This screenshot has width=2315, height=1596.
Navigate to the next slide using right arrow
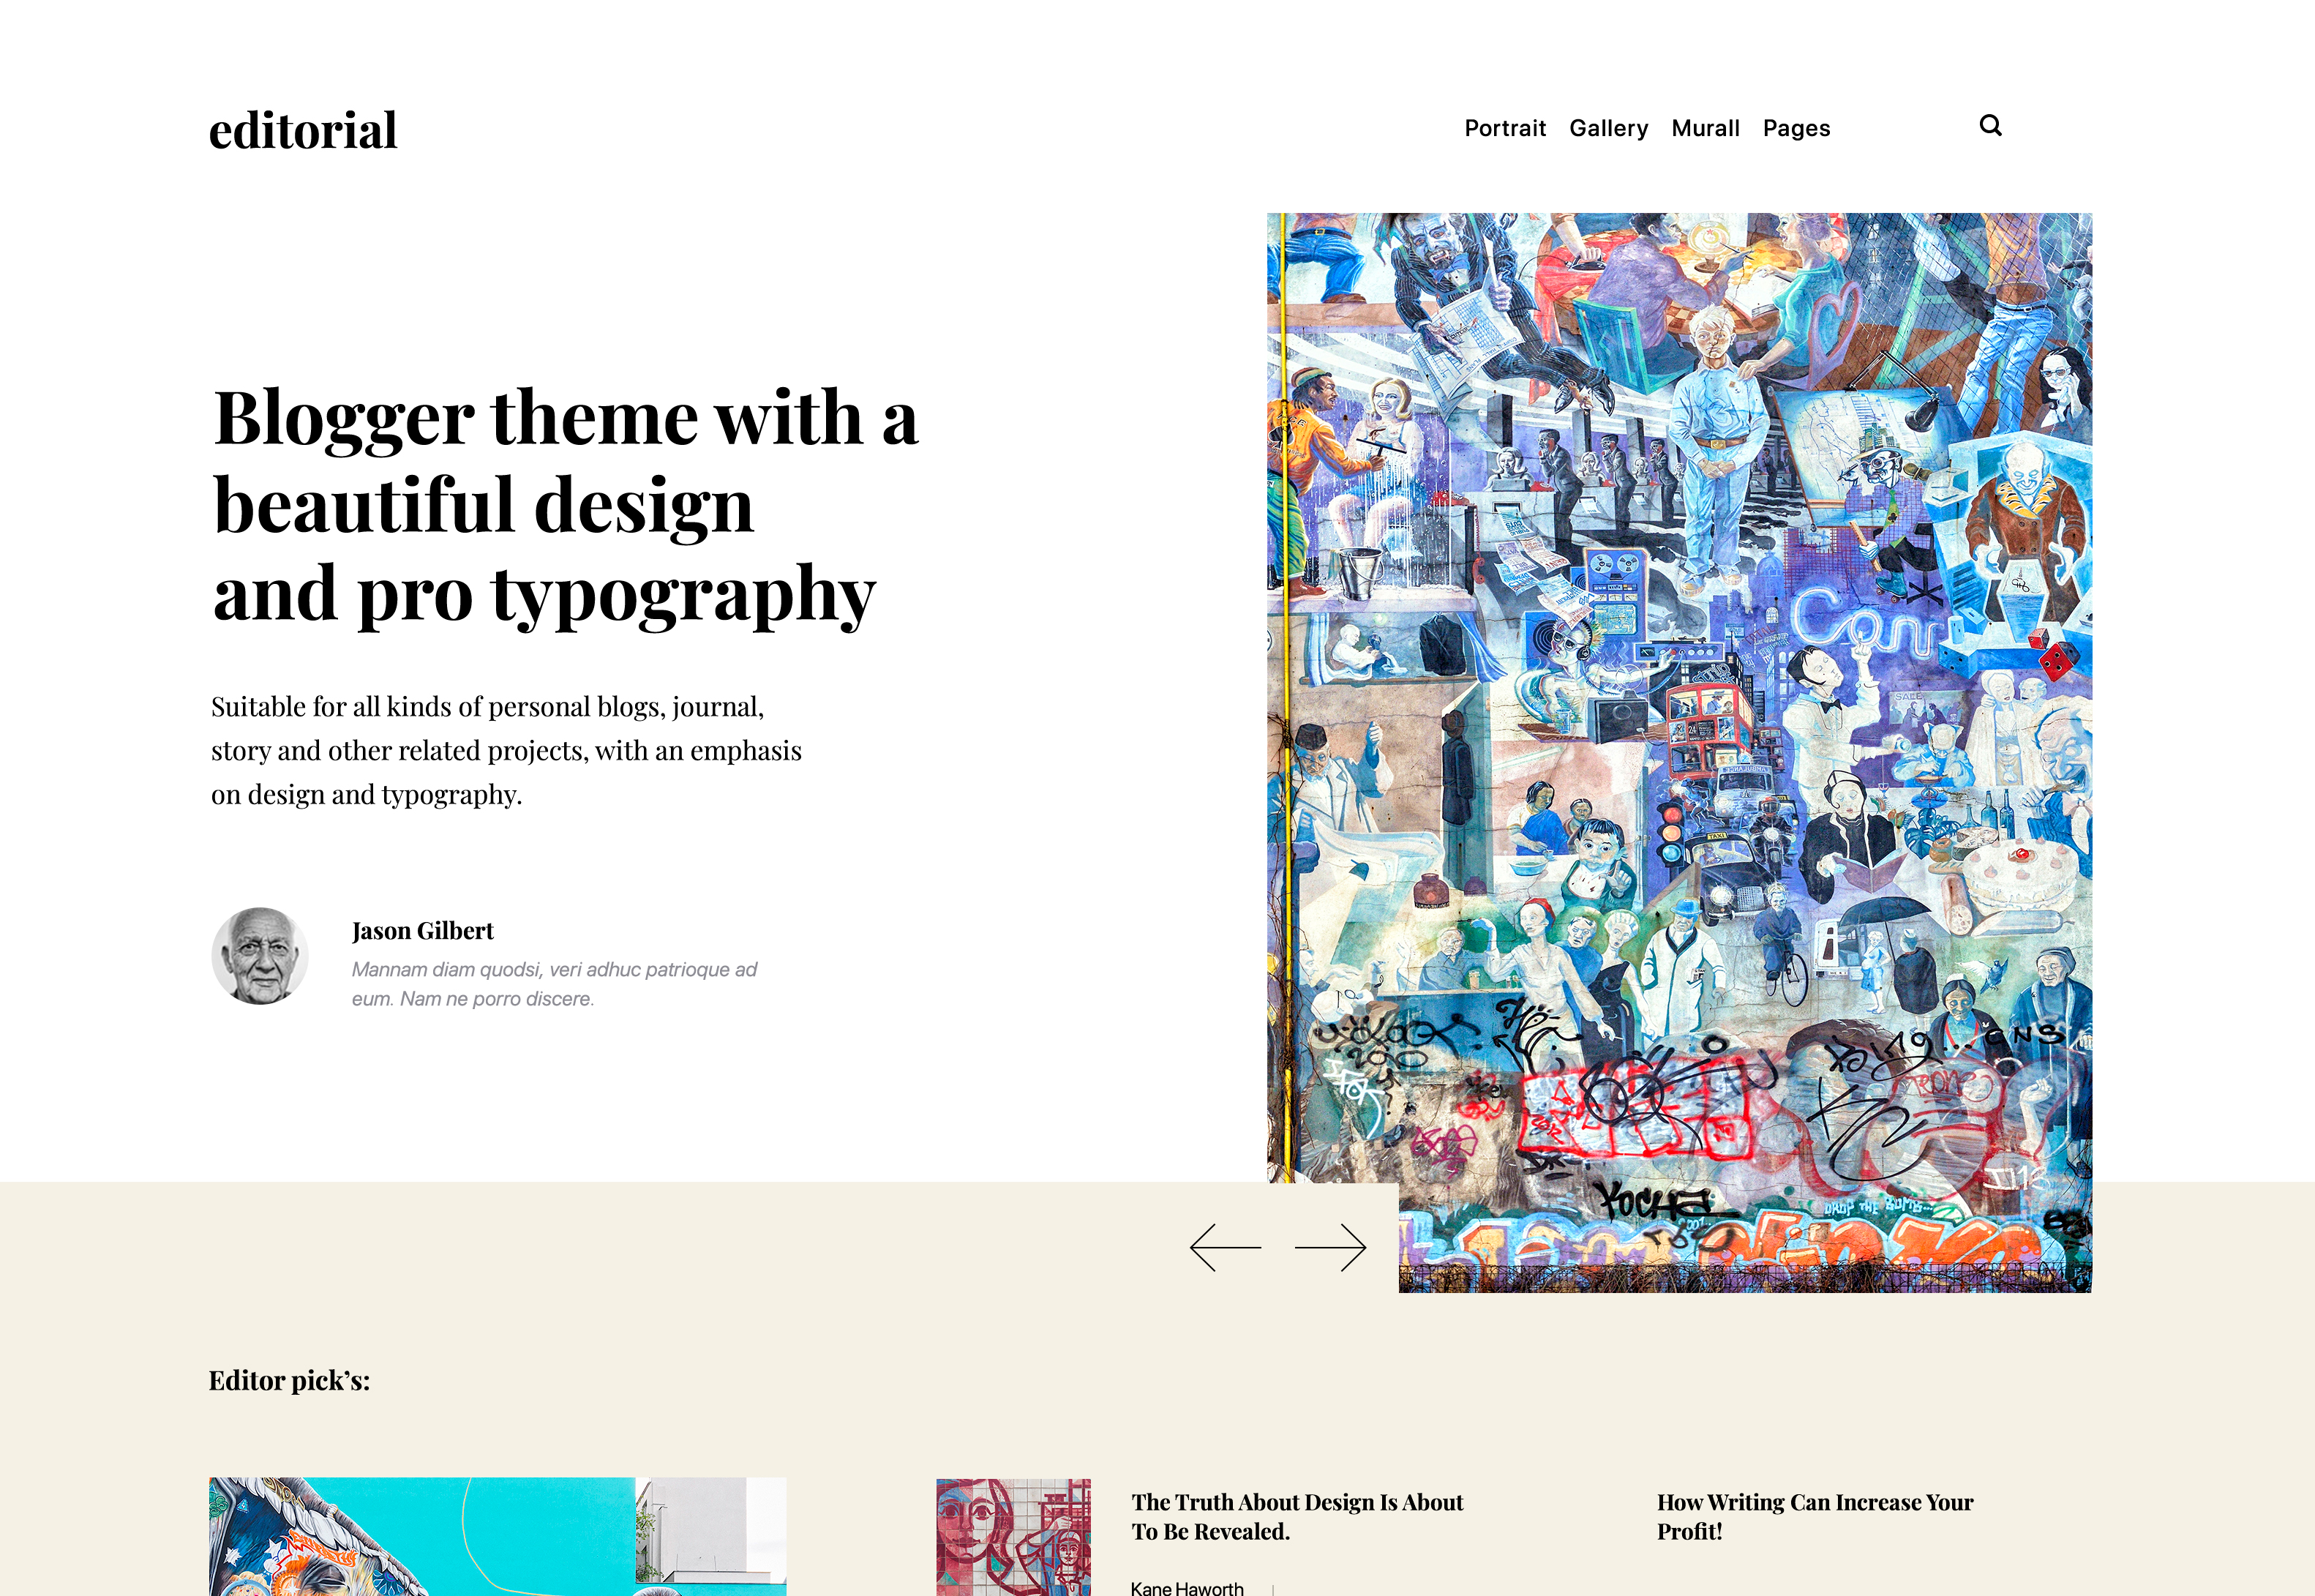[x=1332, y=1248]
